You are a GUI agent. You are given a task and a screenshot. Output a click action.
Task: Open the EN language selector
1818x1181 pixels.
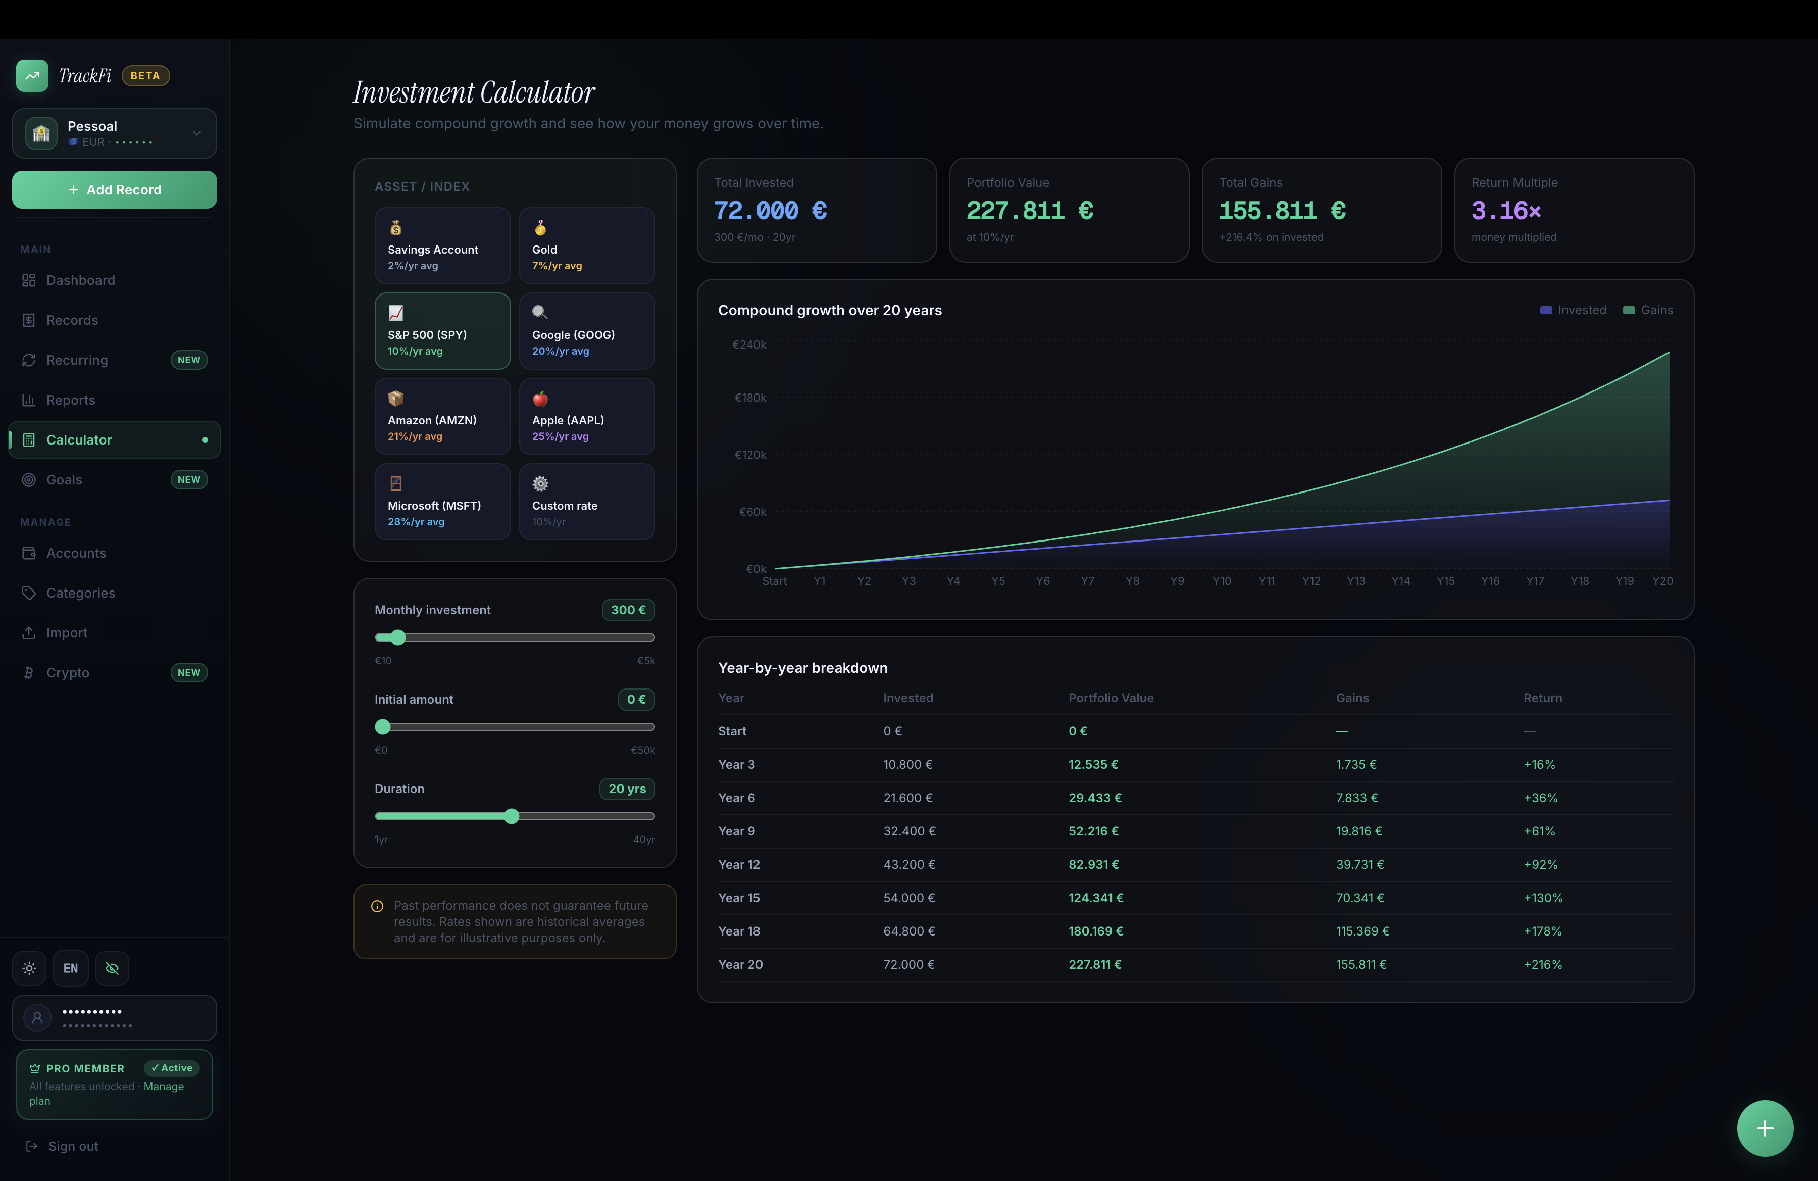(x=70, y=968)
